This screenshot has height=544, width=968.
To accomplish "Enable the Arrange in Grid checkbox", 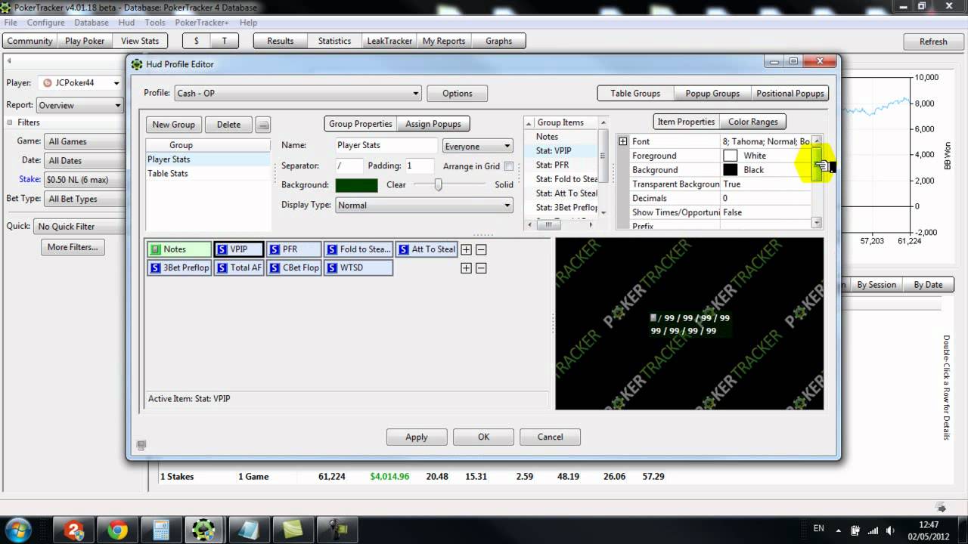I will [508, 166].
